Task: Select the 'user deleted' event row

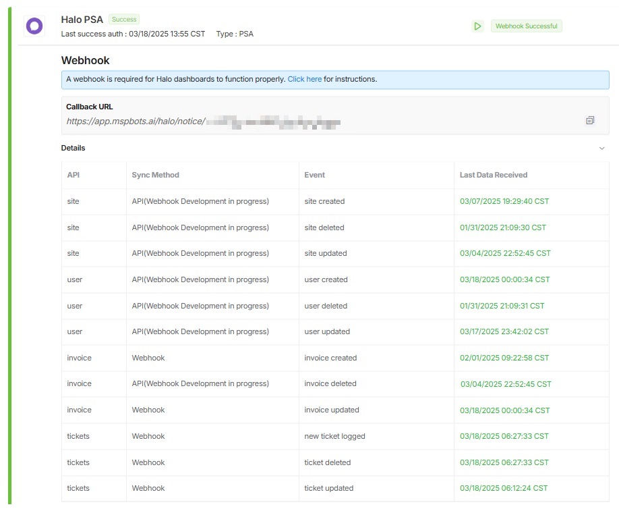Action: click(x=326, y=306)
